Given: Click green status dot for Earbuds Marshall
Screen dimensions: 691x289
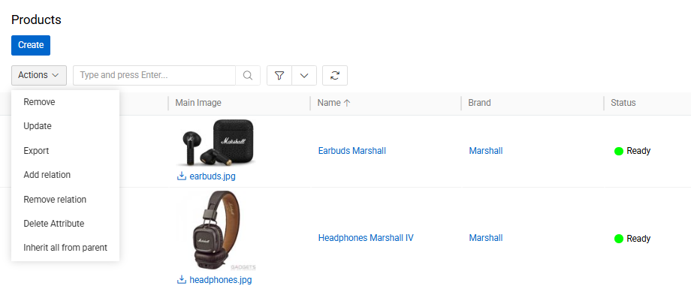Looking at the screenshot, I should pyautogui.click(x=619, y=151).
